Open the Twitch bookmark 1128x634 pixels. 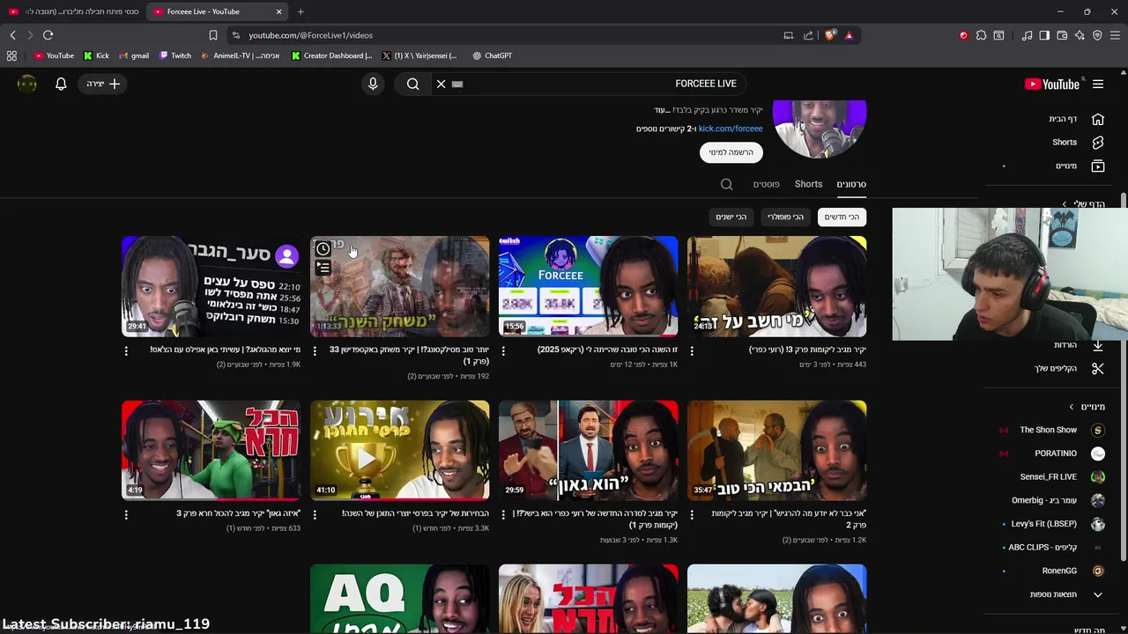pos(175,55)
